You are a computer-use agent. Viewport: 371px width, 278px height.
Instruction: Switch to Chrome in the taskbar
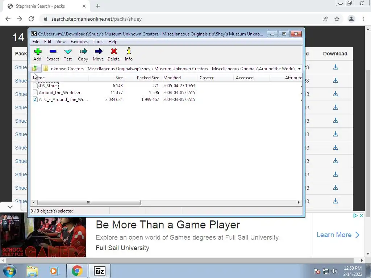(x=77, y=271)
